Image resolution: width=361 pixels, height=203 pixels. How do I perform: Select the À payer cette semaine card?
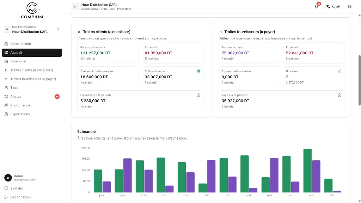[249, 77]
